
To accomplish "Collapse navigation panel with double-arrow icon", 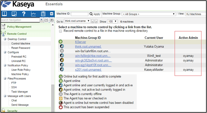I will [x=52, y=14].
